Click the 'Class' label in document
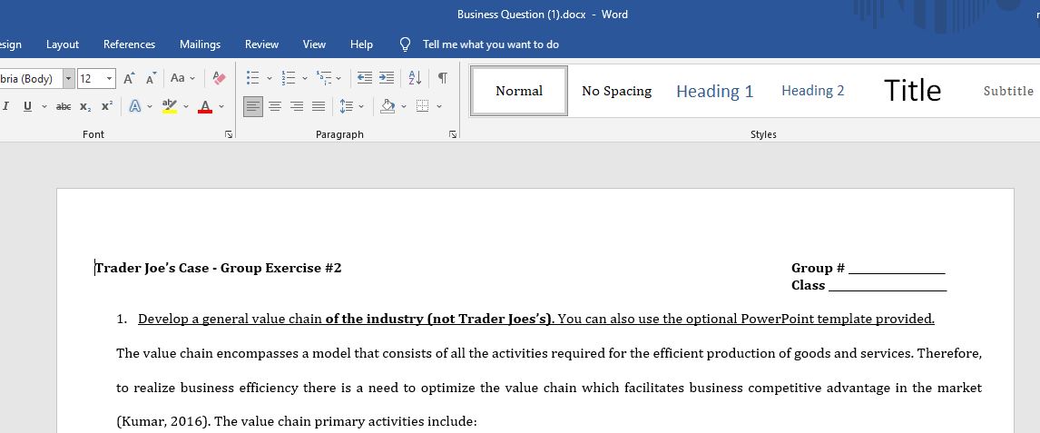The width and height of the screenshot is (1040, 433). point(808,285)
